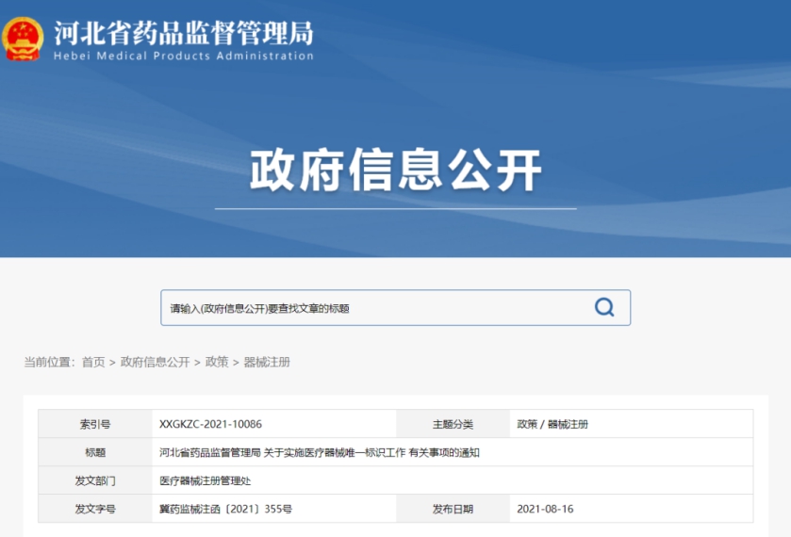Viewport: 791px width, 537px height.
Task: Click the 发布日期 label cell
Action: (453, 509)
